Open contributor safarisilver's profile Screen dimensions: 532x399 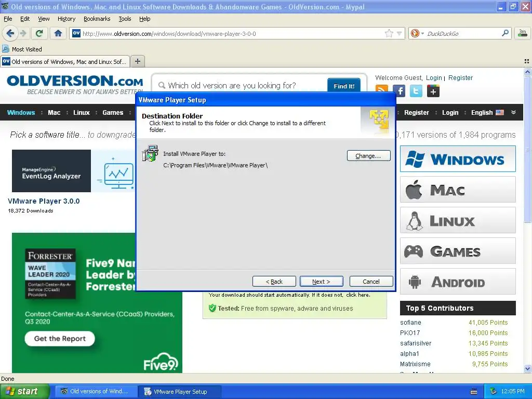[416, 343]
